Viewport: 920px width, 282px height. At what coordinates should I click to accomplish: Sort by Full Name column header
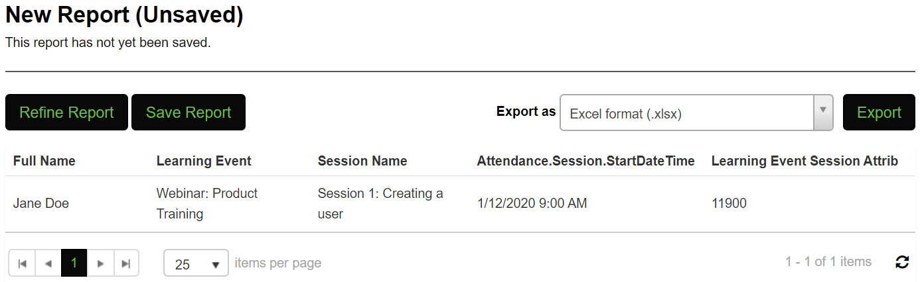[x=44, y=161]
